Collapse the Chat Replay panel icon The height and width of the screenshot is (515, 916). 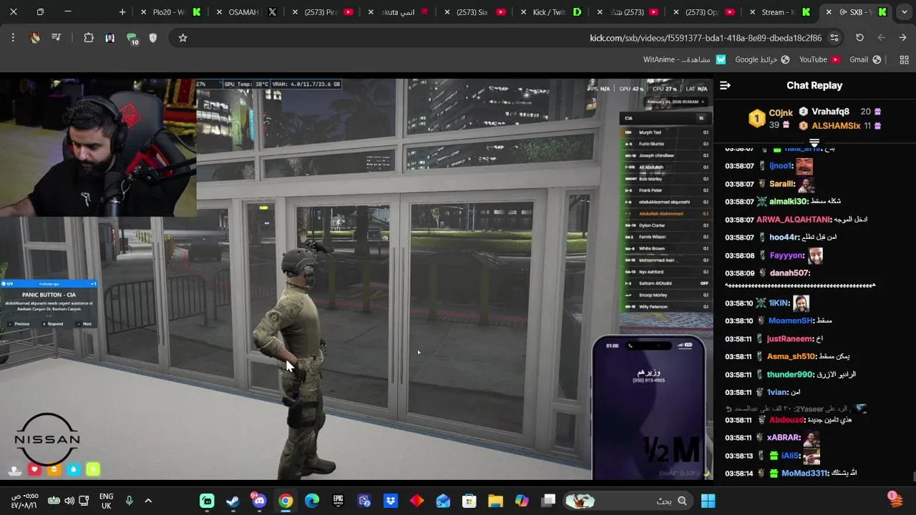[725, 85]
